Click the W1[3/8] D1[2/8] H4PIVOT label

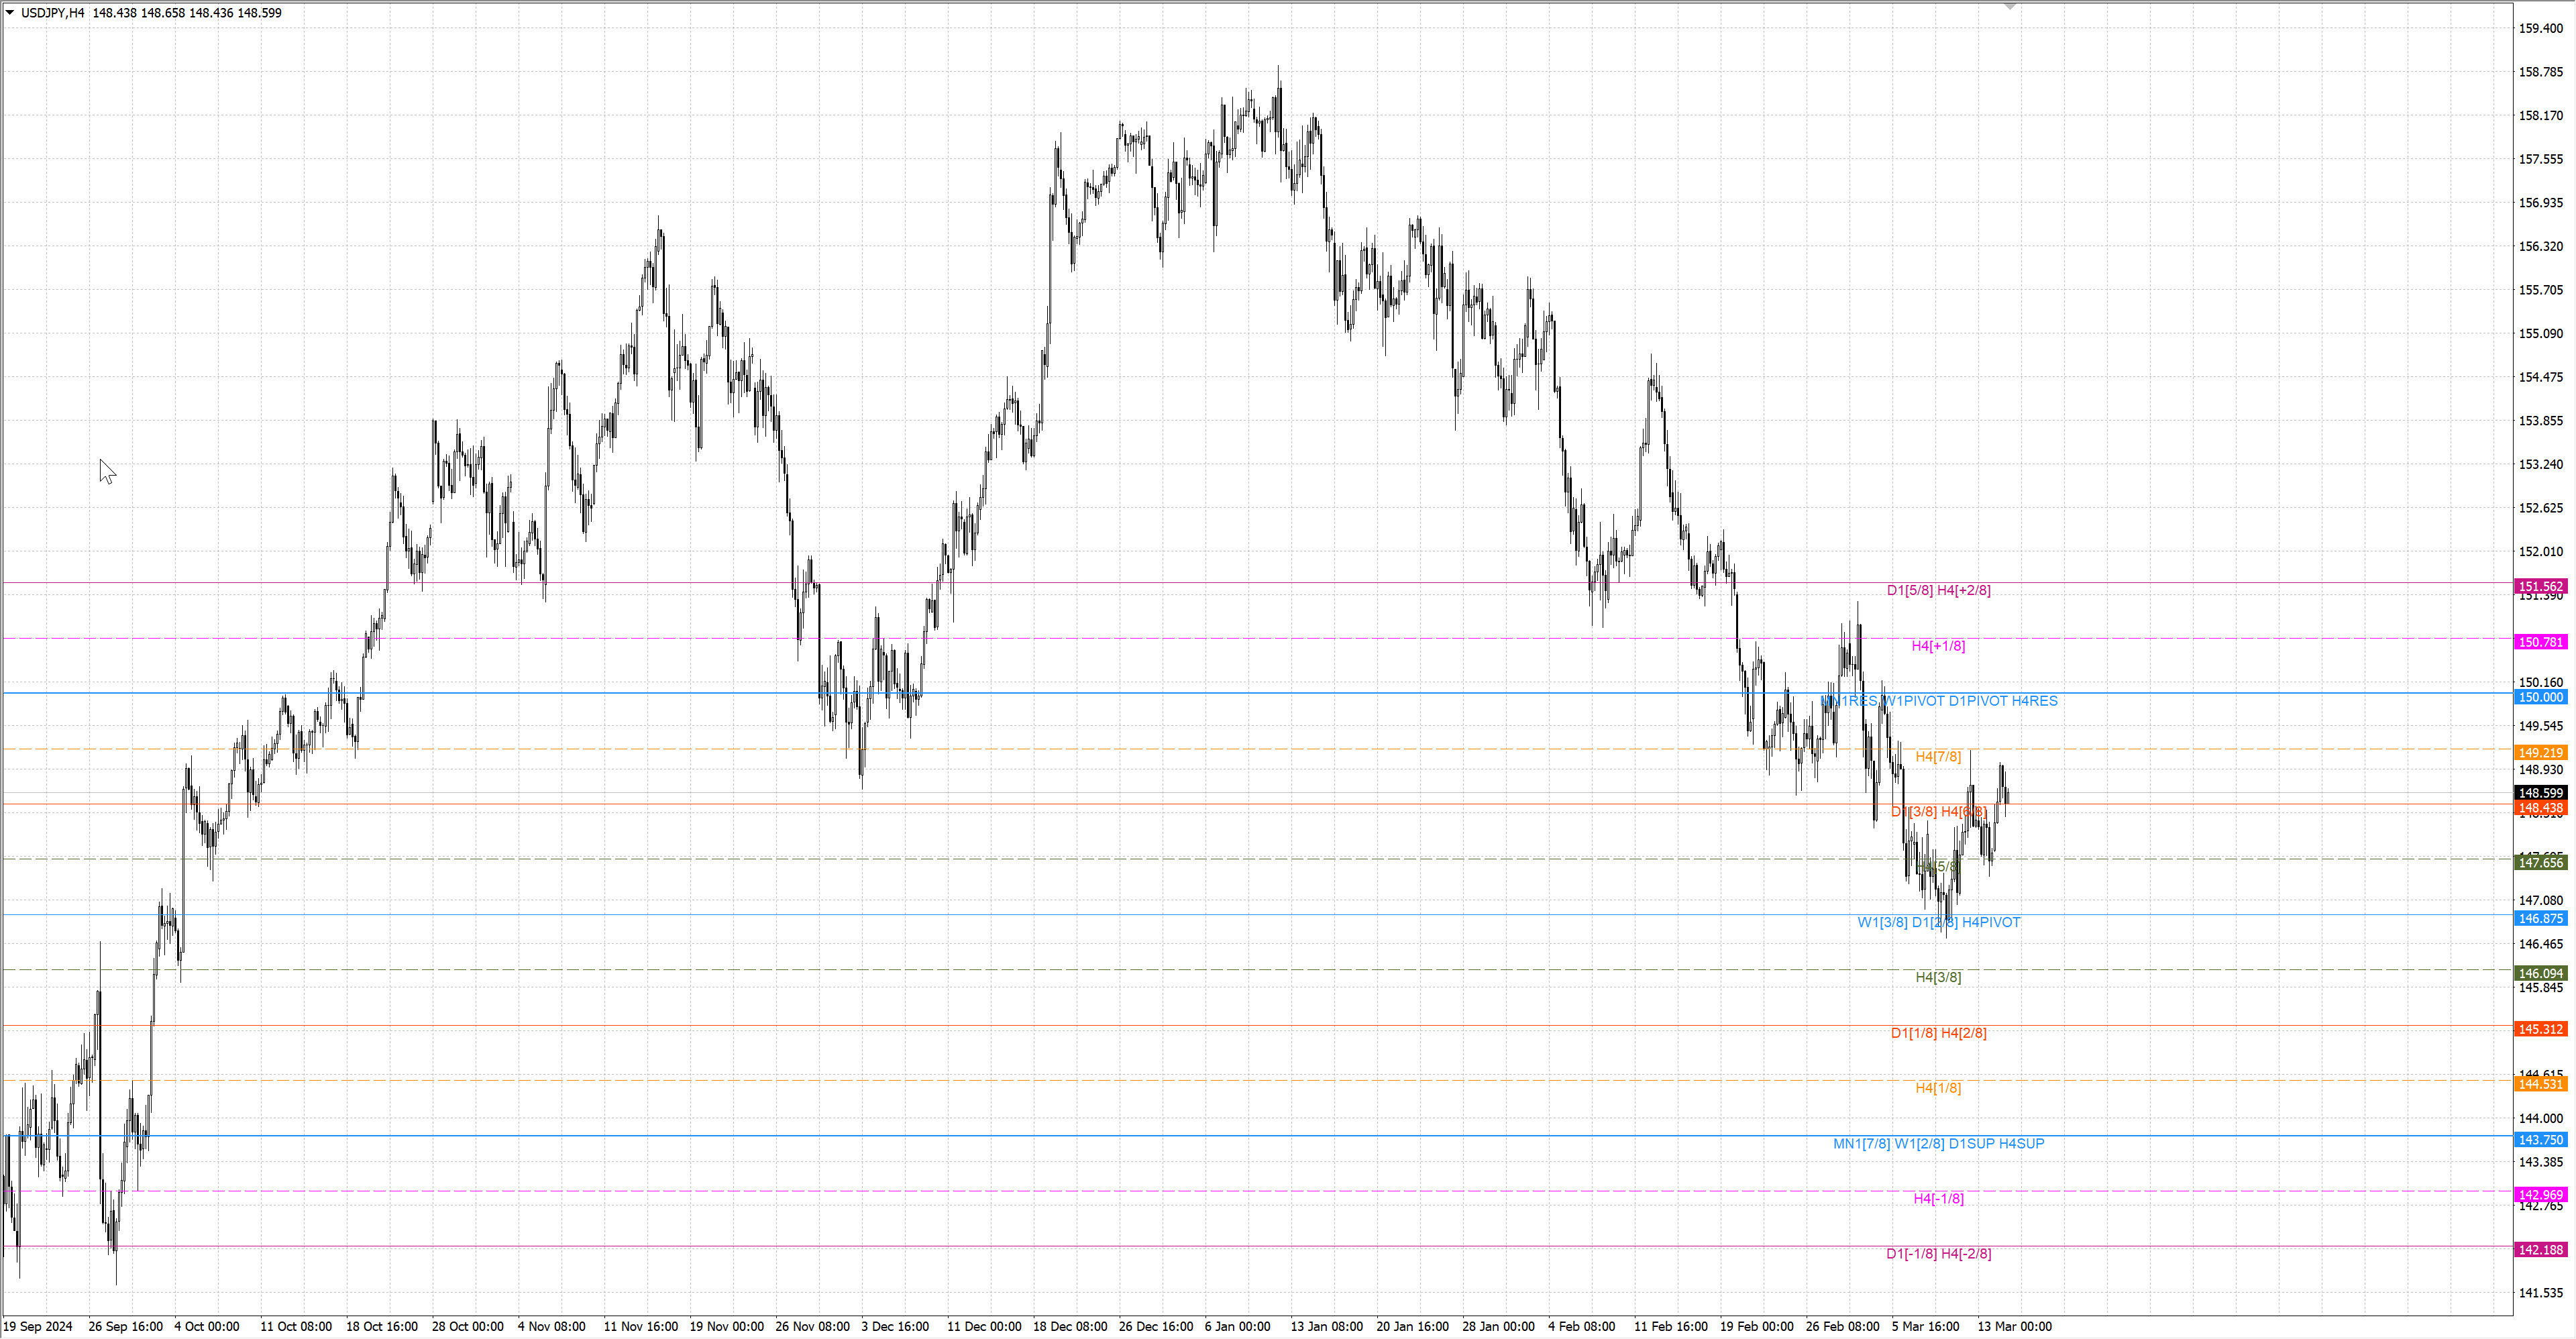[x=1938, y=922]
